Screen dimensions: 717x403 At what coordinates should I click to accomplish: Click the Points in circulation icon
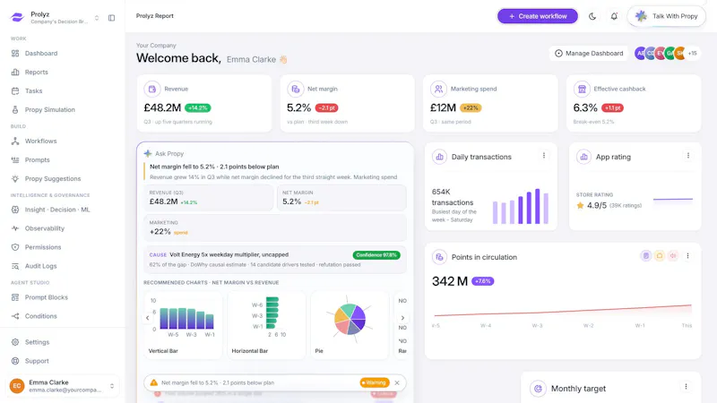click(439, 257)
